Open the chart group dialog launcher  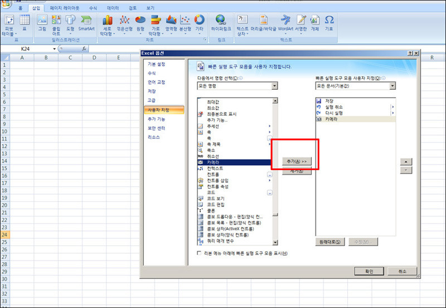click(205, 40)
